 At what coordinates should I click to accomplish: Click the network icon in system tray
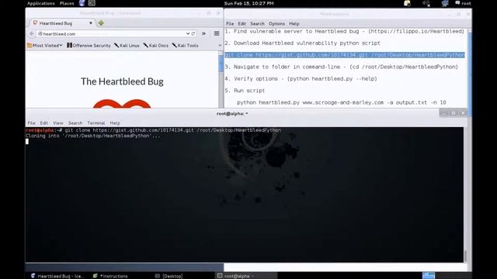(x=445, y=3)
